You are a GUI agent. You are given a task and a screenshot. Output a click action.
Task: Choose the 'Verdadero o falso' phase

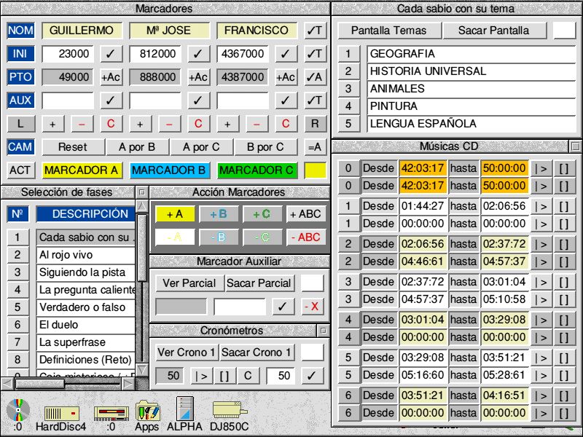(85, 307)
